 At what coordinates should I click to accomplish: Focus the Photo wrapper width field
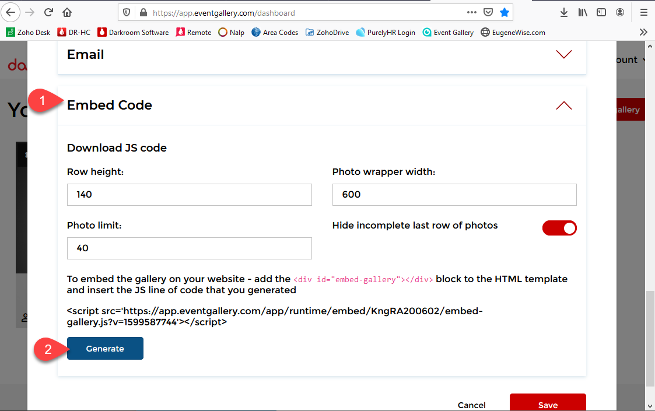[x=454, y=195]
